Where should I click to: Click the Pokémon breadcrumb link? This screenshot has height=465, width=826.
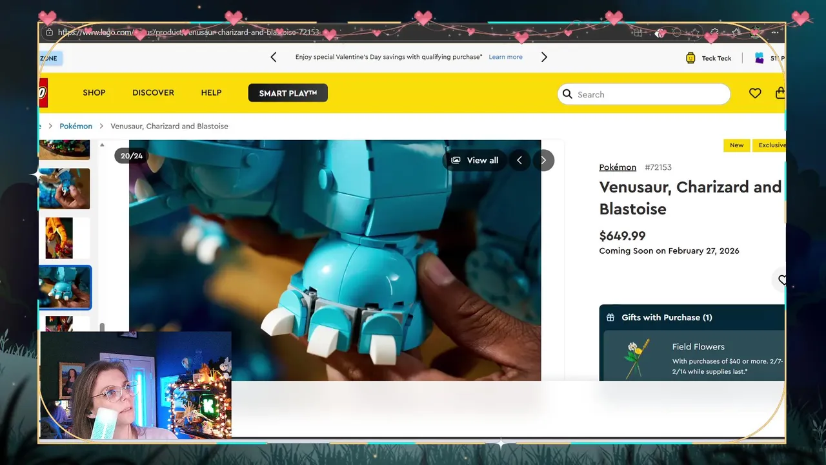[x=76, y=126]
